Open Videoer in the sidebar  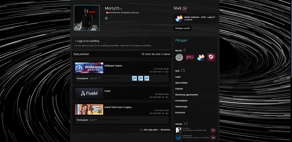[179, 89]
